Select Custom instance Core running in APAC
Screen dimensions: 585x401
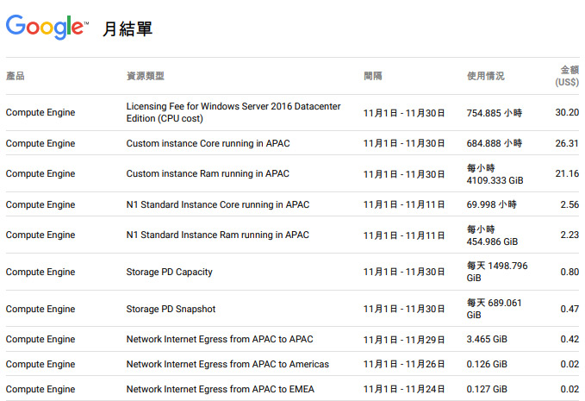208,143
